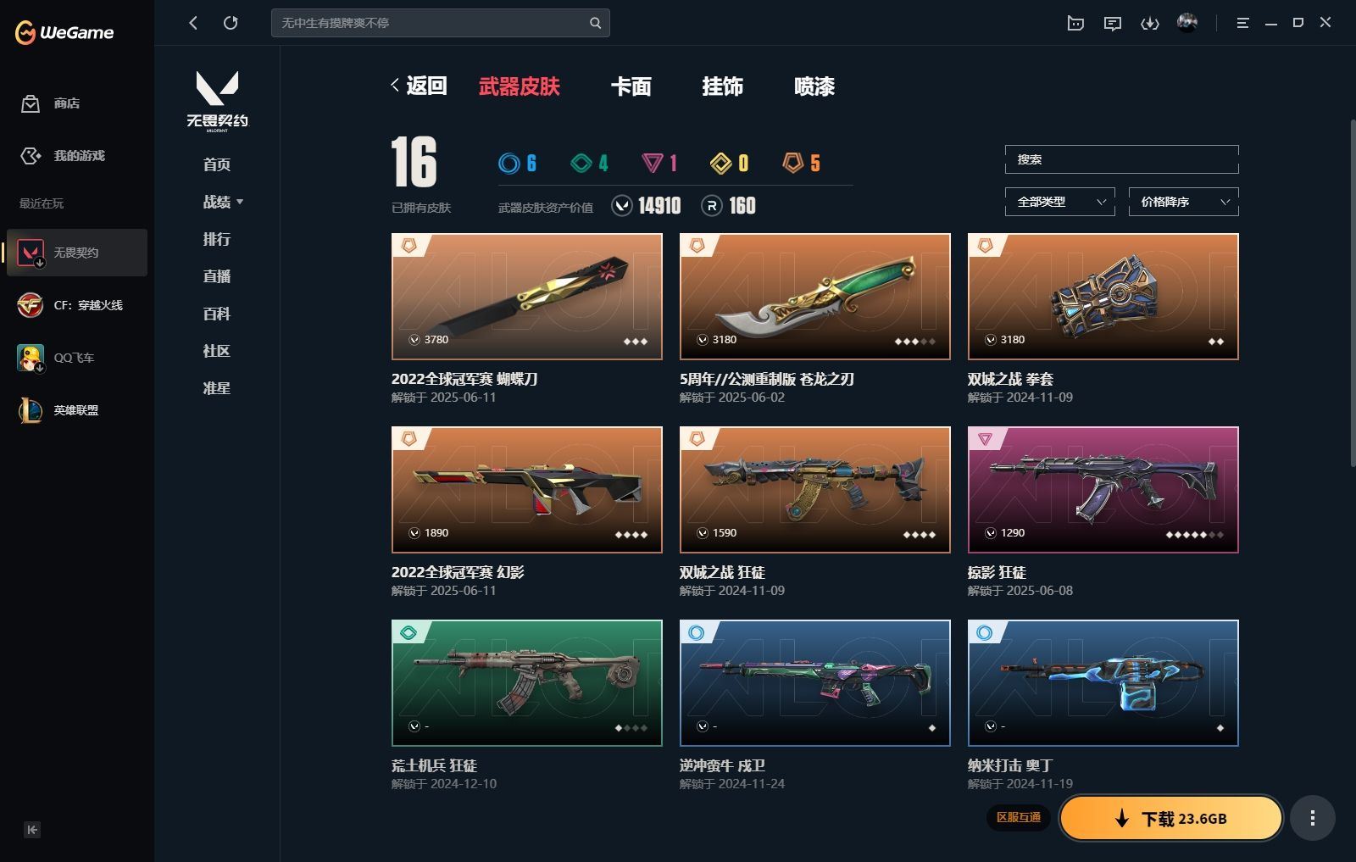Open the 价格降序 sort dropdown
Image resolution: width=1356 pixels, height=862 pixels.
click(x=1184, y=202)
